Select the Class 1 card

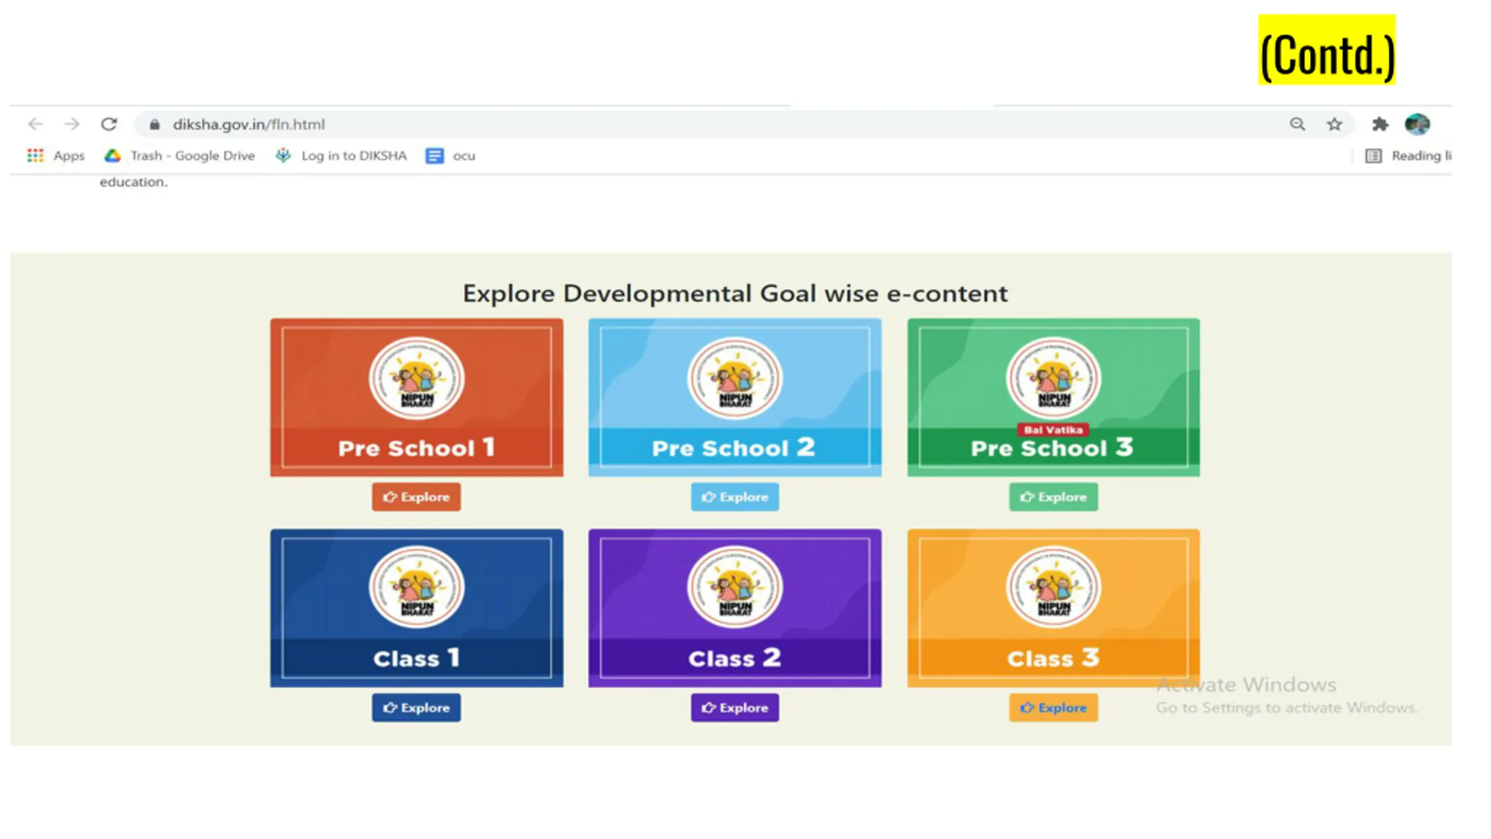[416, 608]
